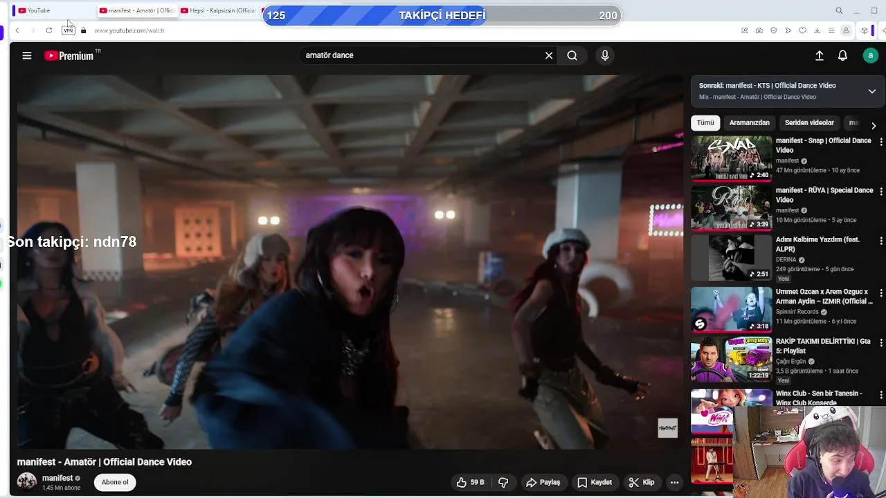Open the manifest channel name link
Viewport: 886px width, 498px height.
coord(57,478)
